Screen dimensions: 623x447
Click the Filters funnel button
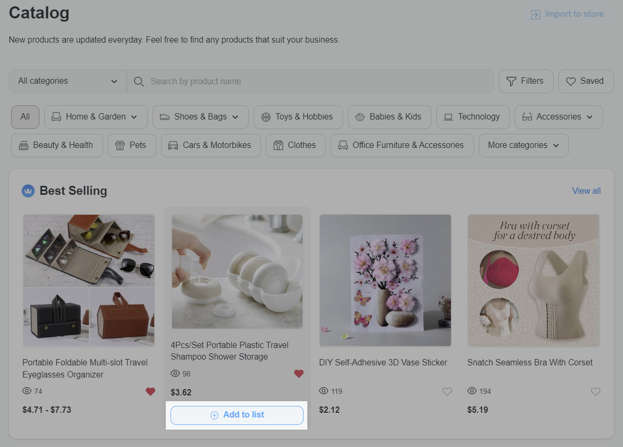pos(525,81)
